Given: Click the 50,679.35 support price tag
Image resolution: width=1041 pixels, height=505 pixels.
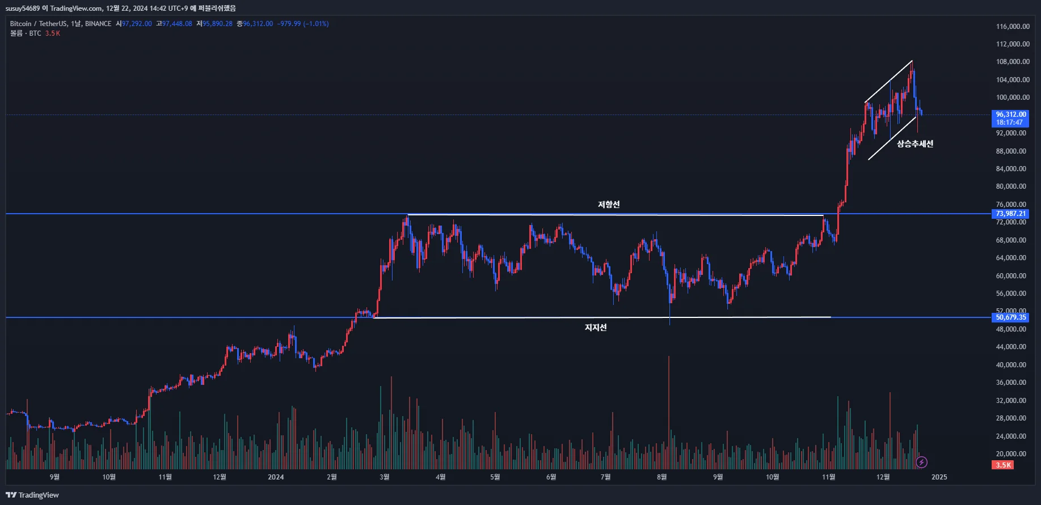Looking at the screenshot, I should pyautogui.click(x=1011, y=317).
